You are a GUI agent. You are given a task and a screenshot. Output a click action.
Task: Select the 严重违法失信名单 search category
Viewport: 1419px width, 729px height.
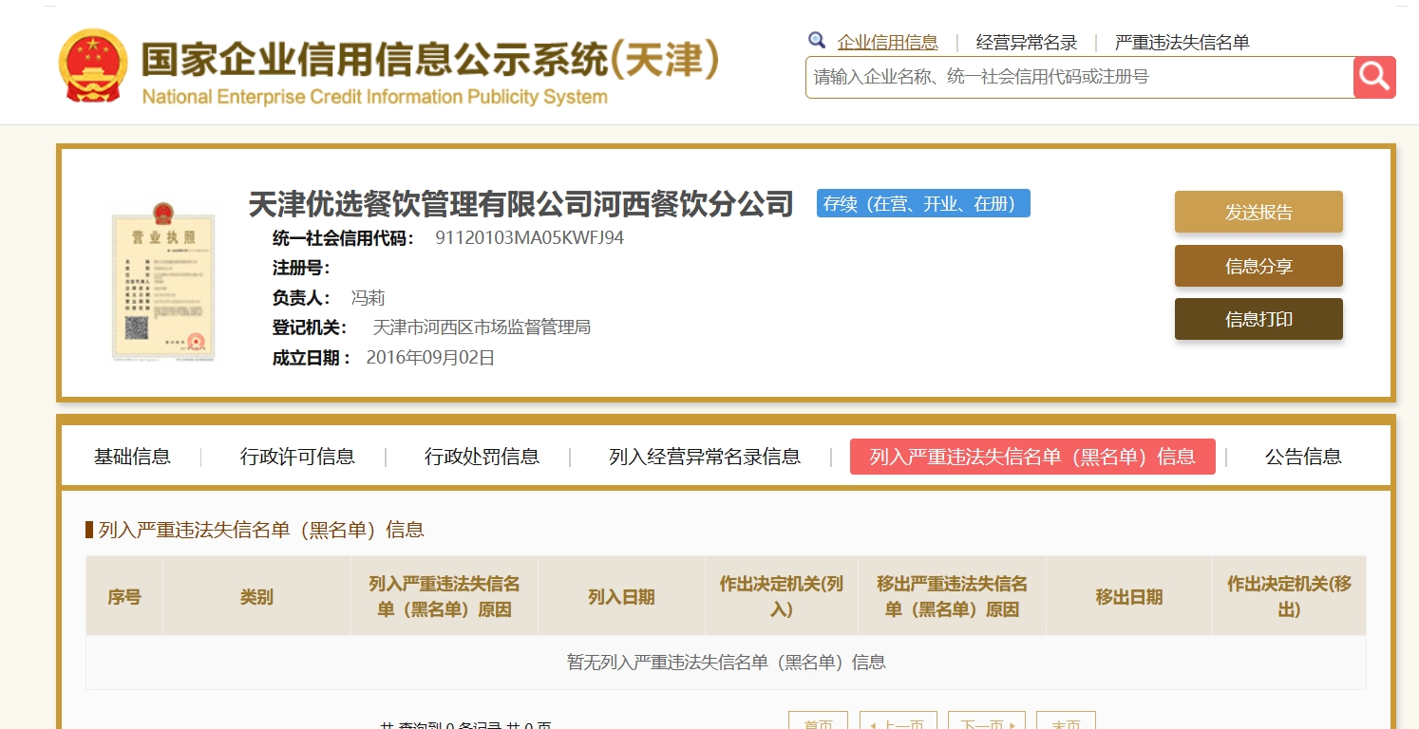(x=1182, y=42)
